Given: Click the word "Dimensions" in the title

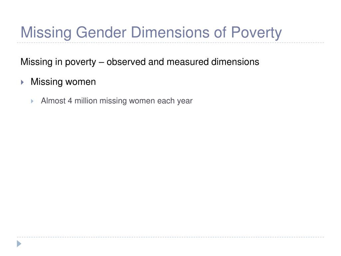Looking at the screenshot, I should [170, 32].
